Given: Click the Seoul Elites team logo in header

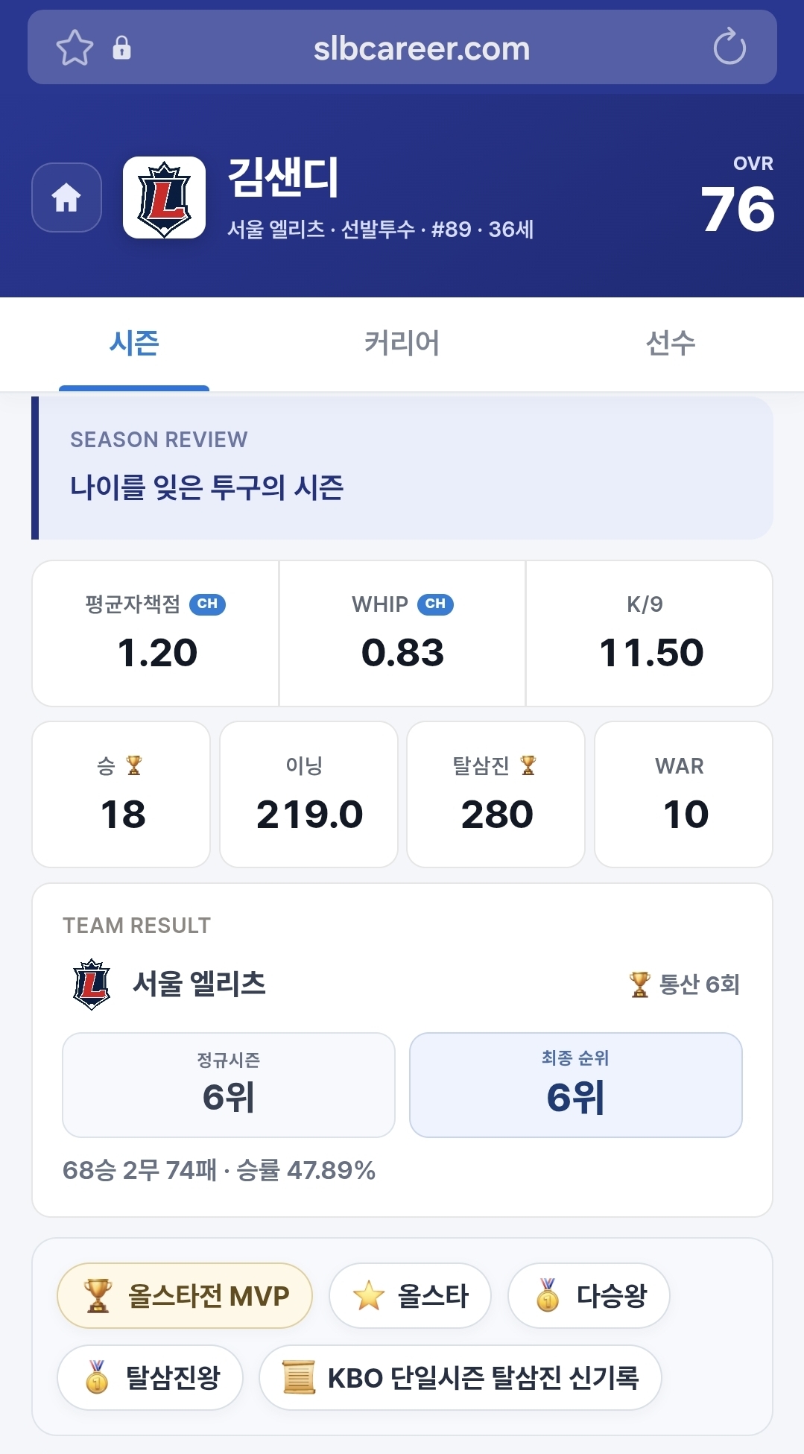Looking at the screenshot, I should pyautogui.click(x=164, y=197).
